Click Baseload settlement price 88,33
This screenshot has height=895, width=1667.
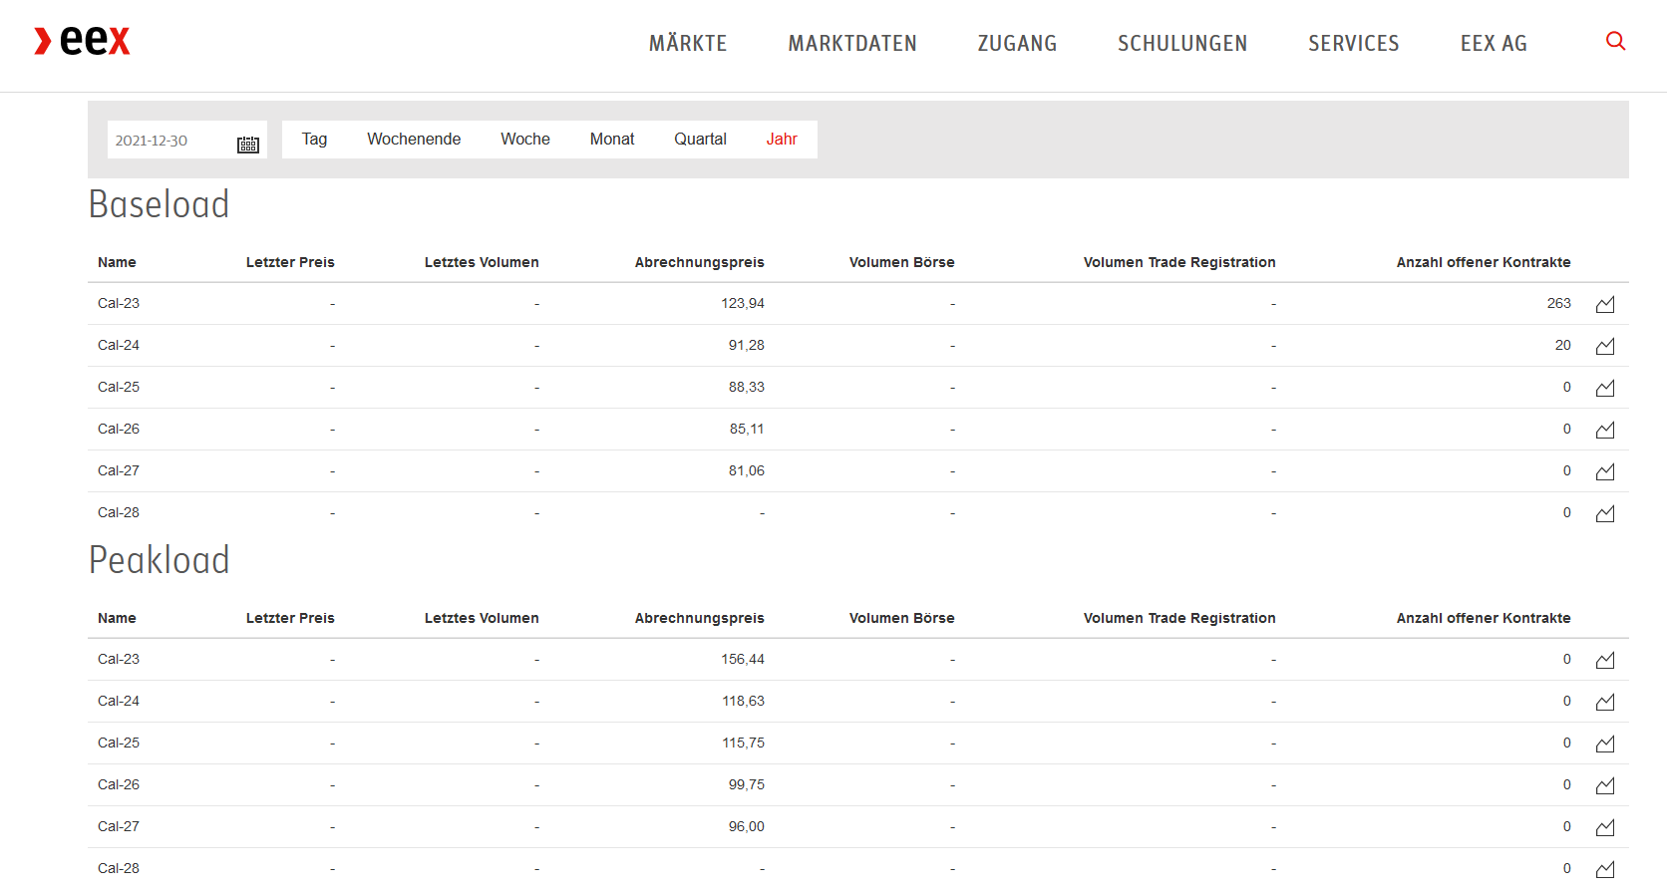pos(746,387)
